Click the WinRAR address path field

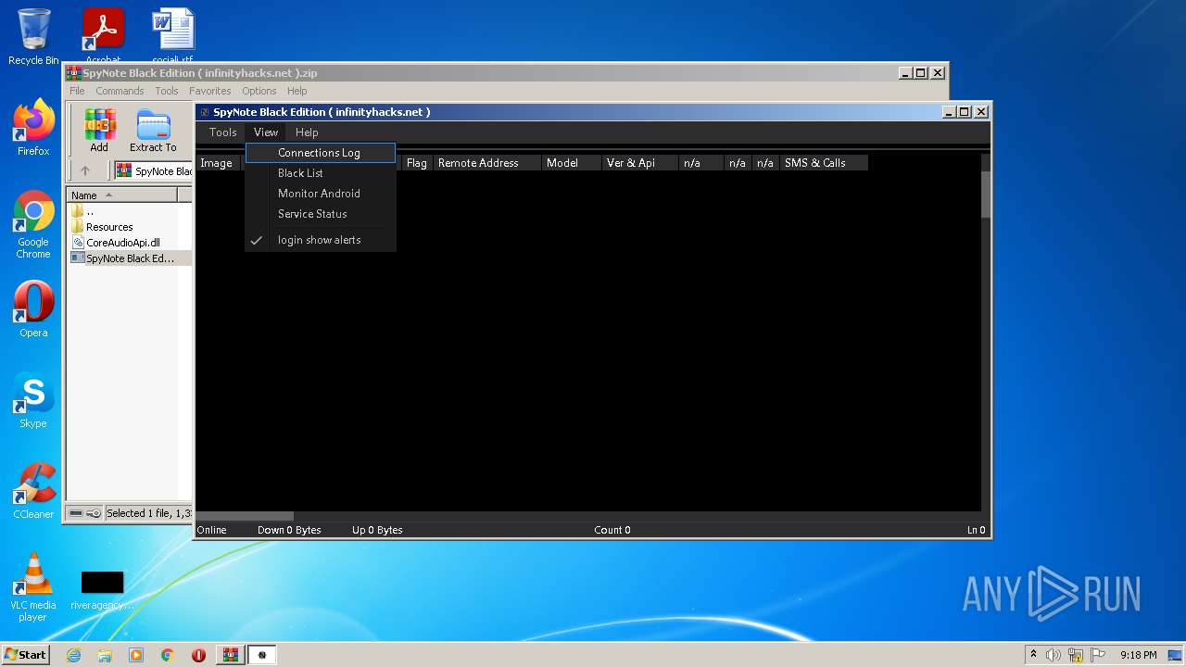(154, 171)
